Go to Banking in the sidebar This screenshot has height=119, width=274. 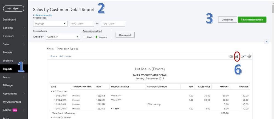click(x=8, y=28)
